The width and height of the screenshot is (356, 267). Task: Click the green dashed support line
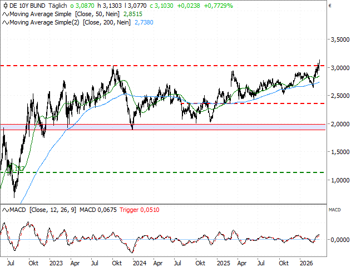[167, 172]
